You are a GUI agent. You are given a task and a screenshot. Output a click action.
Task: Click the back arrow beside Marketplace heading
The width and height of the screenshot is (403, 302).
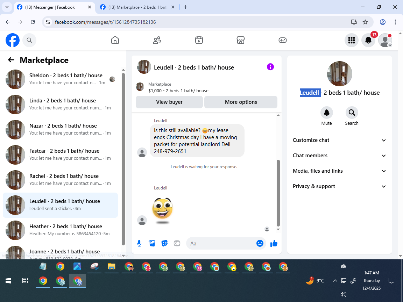pyautogui.click(x=11, y=60)
